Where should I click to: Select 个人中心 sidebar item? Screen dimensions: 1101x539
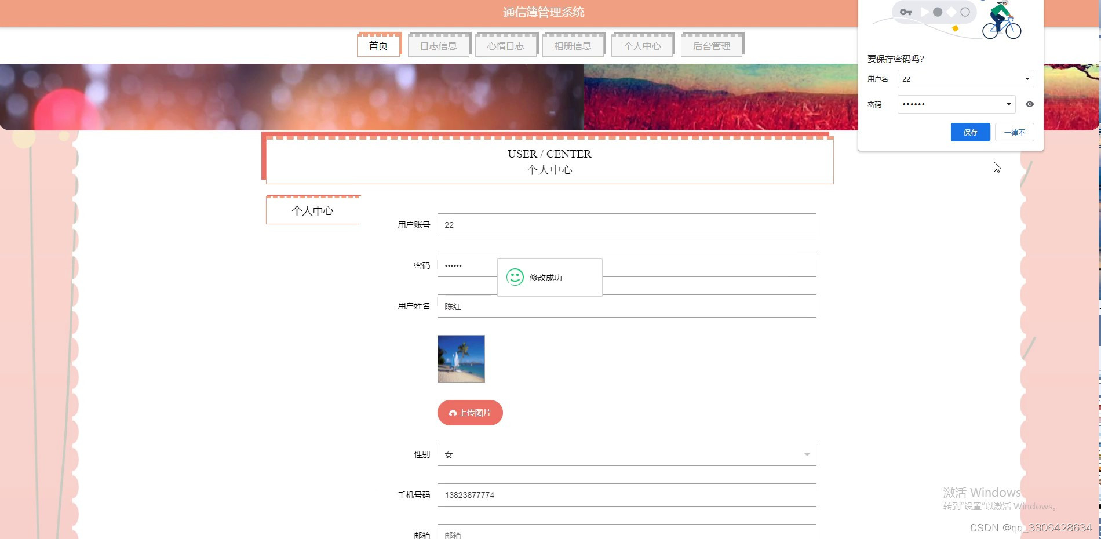pyautogui.click(x=313, y=210)
